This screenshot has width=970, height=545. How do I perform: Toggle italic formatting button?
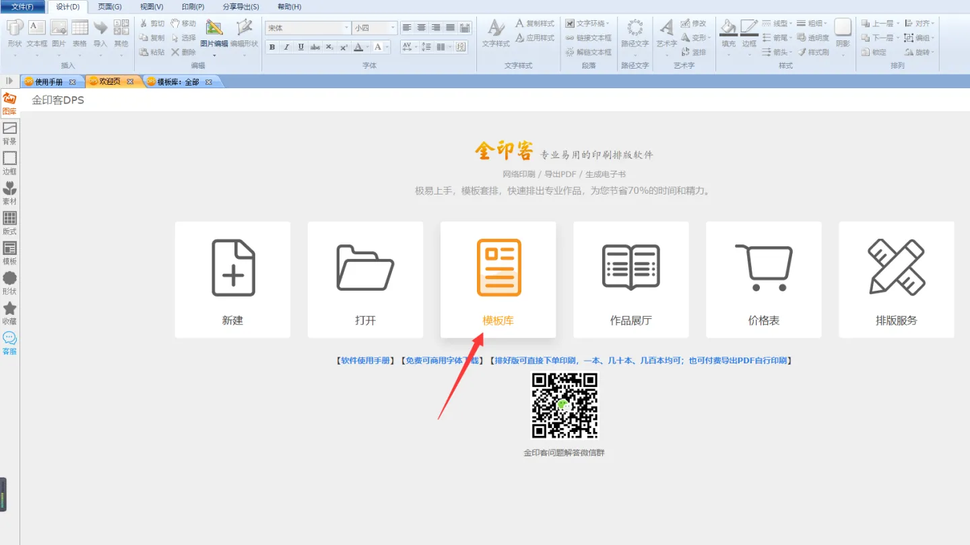[x=286, y=47]
